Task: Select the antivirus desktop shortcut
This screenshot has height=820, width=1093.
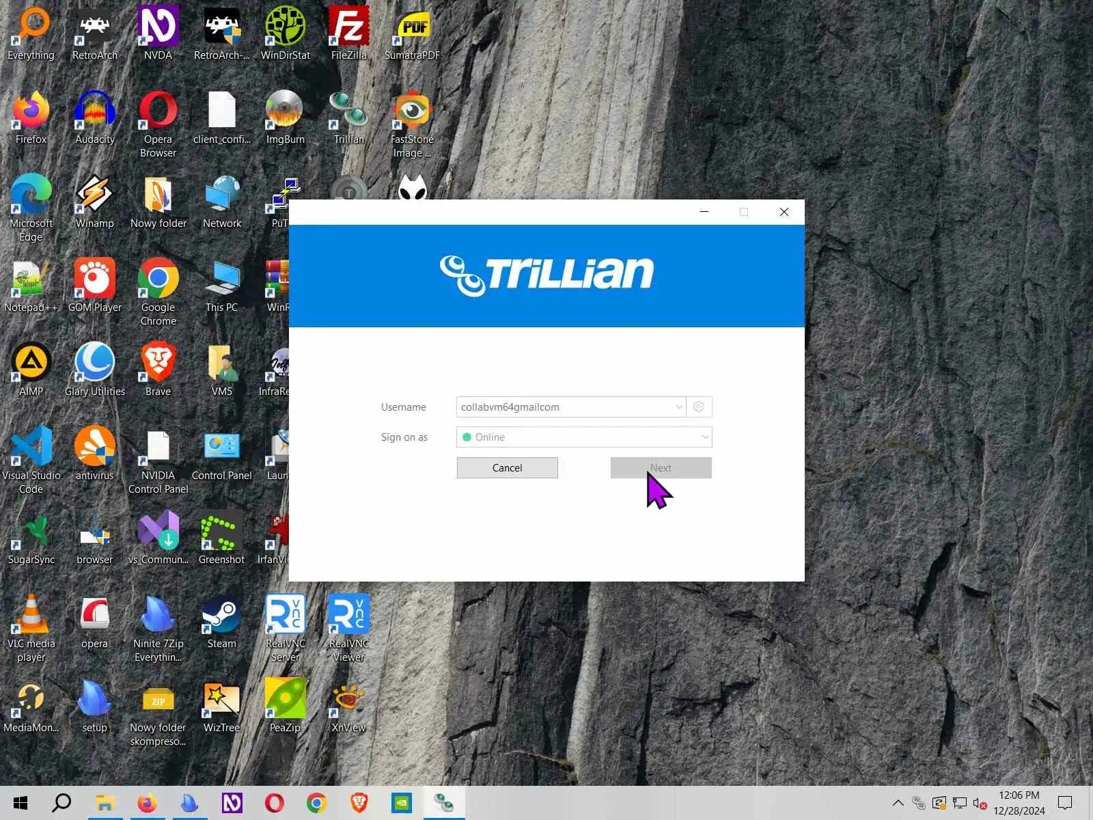Action: coord(95,454)
